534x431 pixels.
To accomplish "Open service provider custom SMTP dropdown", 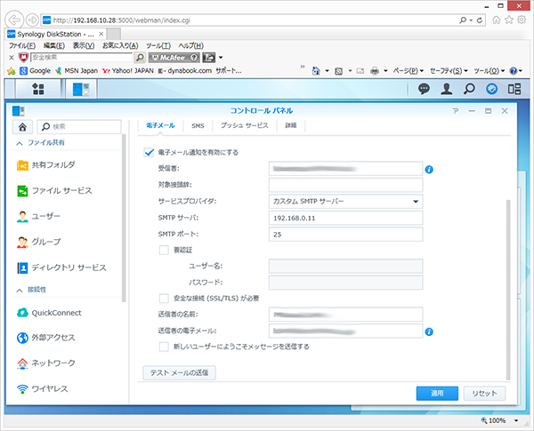I will pos(345,202).
